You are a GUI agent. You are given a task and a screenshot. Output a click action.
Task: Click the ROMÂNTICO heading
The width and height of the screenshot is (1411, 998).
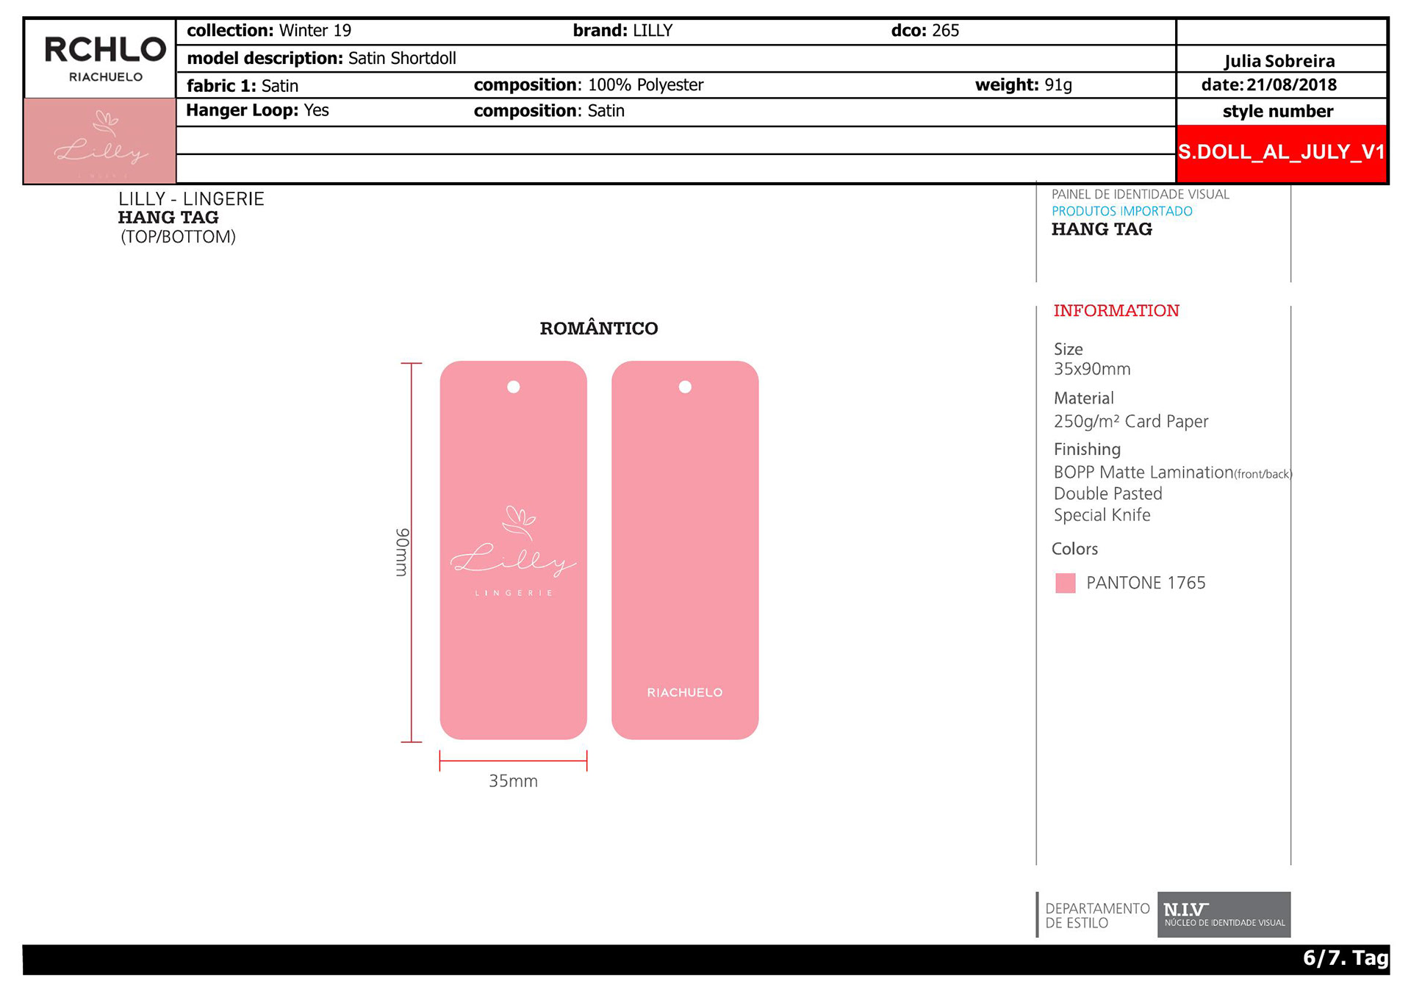pyautogui.click(x=599, y=329)
